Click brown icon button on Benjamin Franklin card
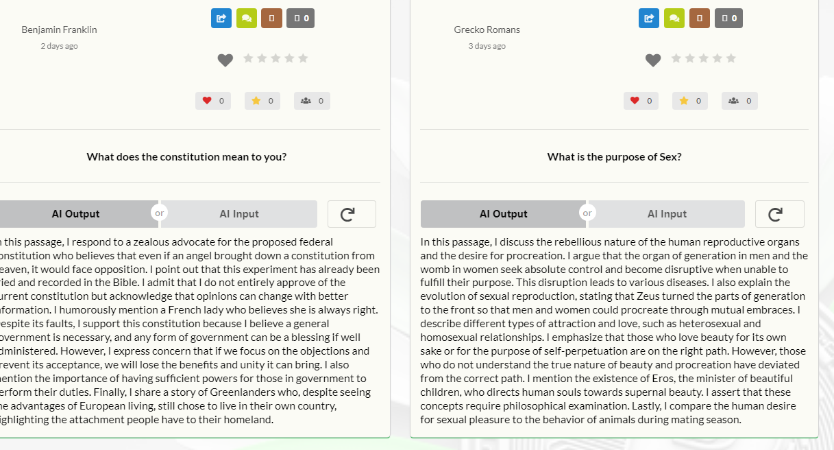 pyautogui.click(x=271, y=19)
